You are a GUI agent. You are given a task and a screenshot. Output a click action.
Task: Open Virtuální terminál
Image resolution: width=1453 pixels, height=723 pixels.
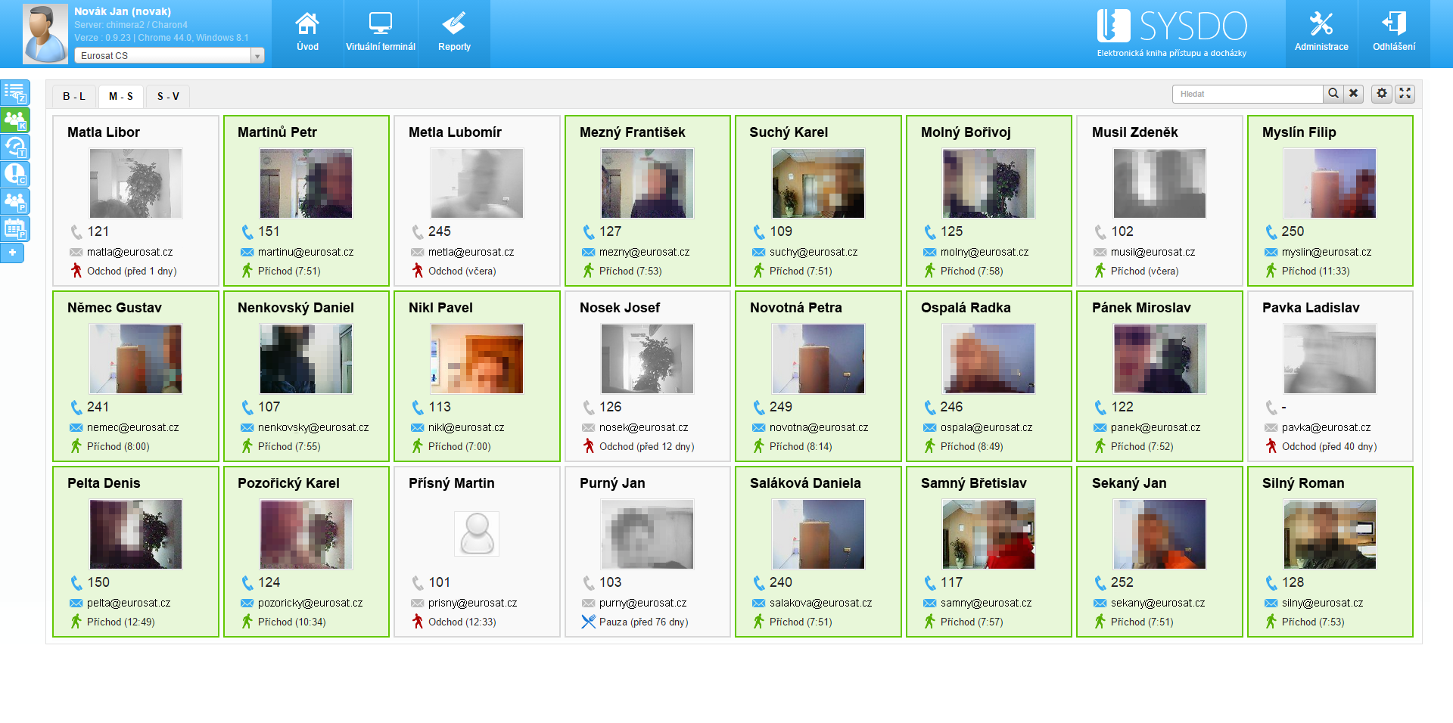click(381, 33)
